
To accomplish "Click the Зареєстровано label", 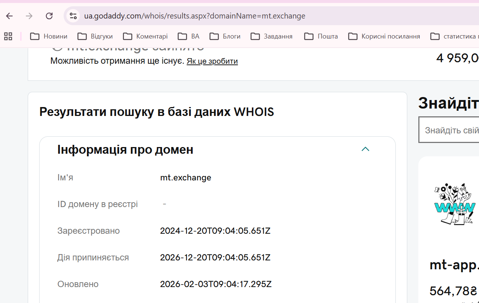I will [x=89, y=231].
